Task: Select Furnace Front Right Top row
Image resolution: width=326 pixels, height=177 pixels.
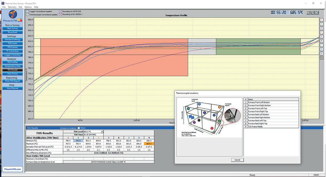Action: pyautogui.click(x=271, y=111)
